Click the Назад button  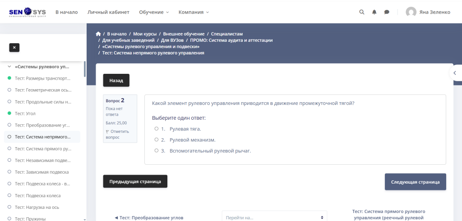[116, 80]
